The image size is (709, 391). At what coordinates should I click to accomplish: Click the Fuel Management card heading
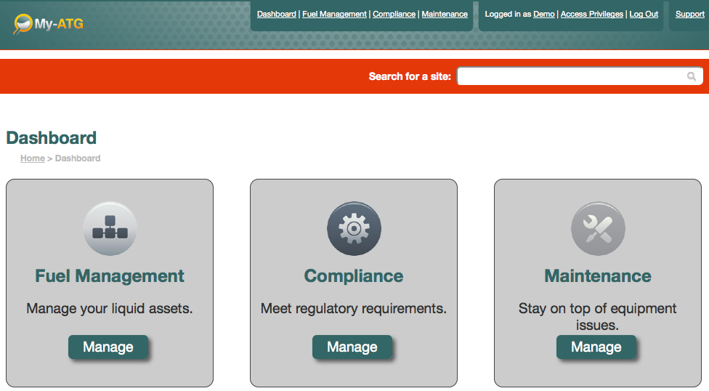pos(110,276)
